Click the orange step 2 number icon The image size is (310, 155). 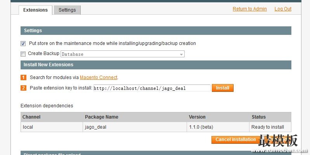tap(23, 88)
